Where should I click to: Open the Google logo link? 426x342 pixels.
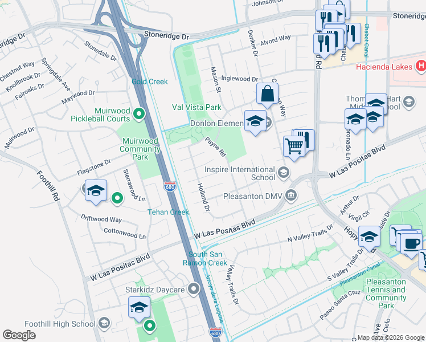coord(19,335)
